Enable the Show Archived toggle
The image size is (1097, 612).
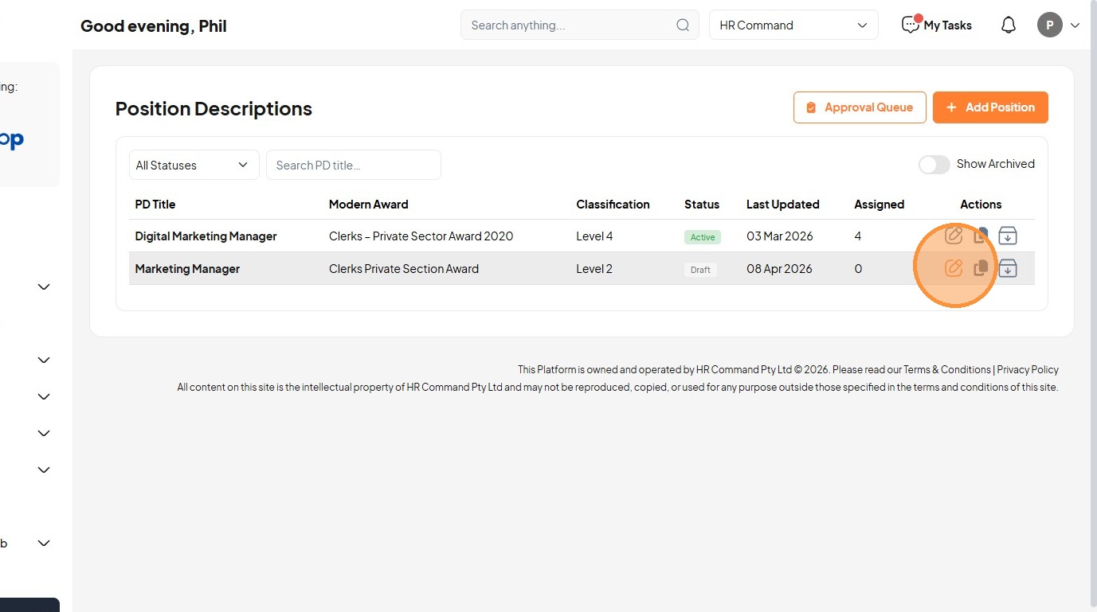(x=934, y=165)
